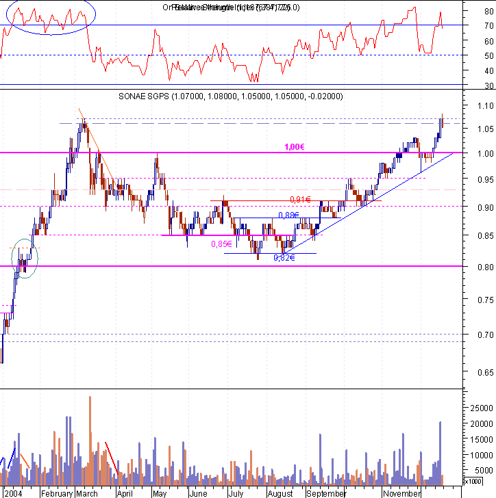Click the February month label

point(57,493)
